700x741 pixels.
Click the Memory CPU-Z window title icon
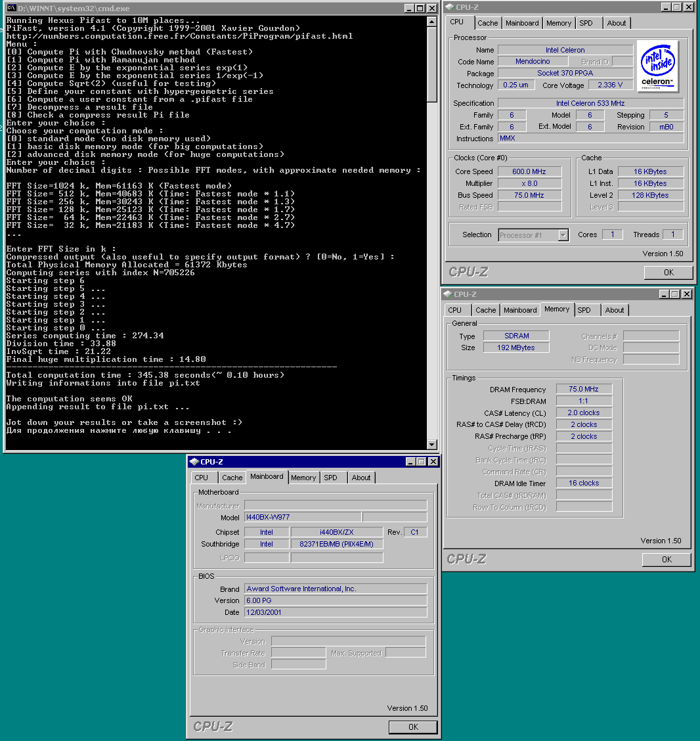pyautogui.click(x=448, y=294)
